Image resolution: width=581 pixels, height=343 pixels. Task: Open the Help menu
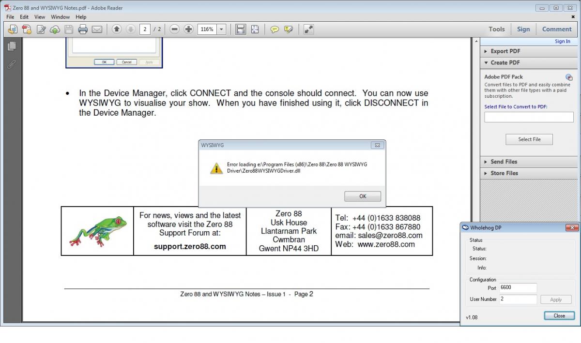pos(81,17)
